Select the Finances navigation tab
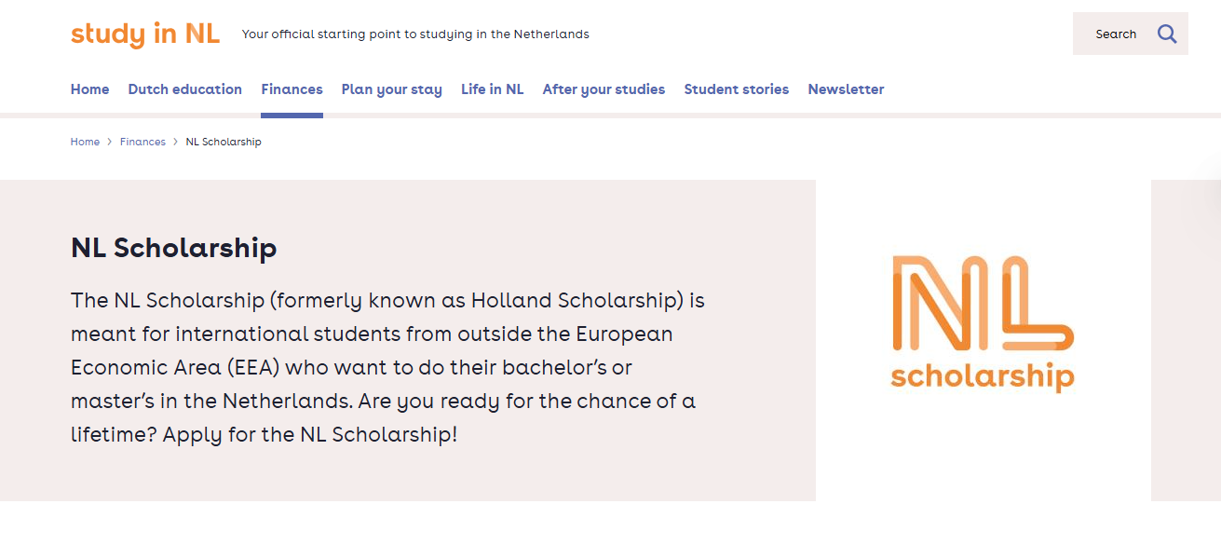 292,89
